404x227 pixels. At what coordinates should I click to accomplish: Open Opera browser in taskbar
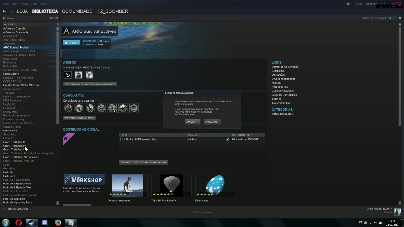(x=19, y=223)
